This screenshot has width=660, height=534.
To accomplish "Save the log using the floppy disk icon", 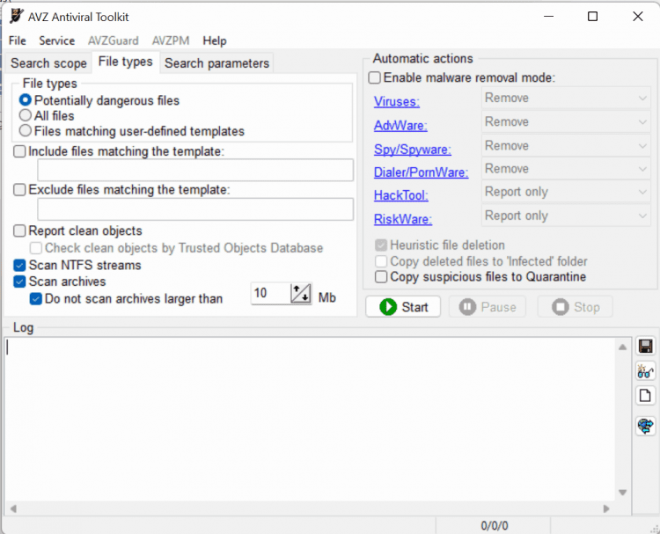I will (645, 347).
